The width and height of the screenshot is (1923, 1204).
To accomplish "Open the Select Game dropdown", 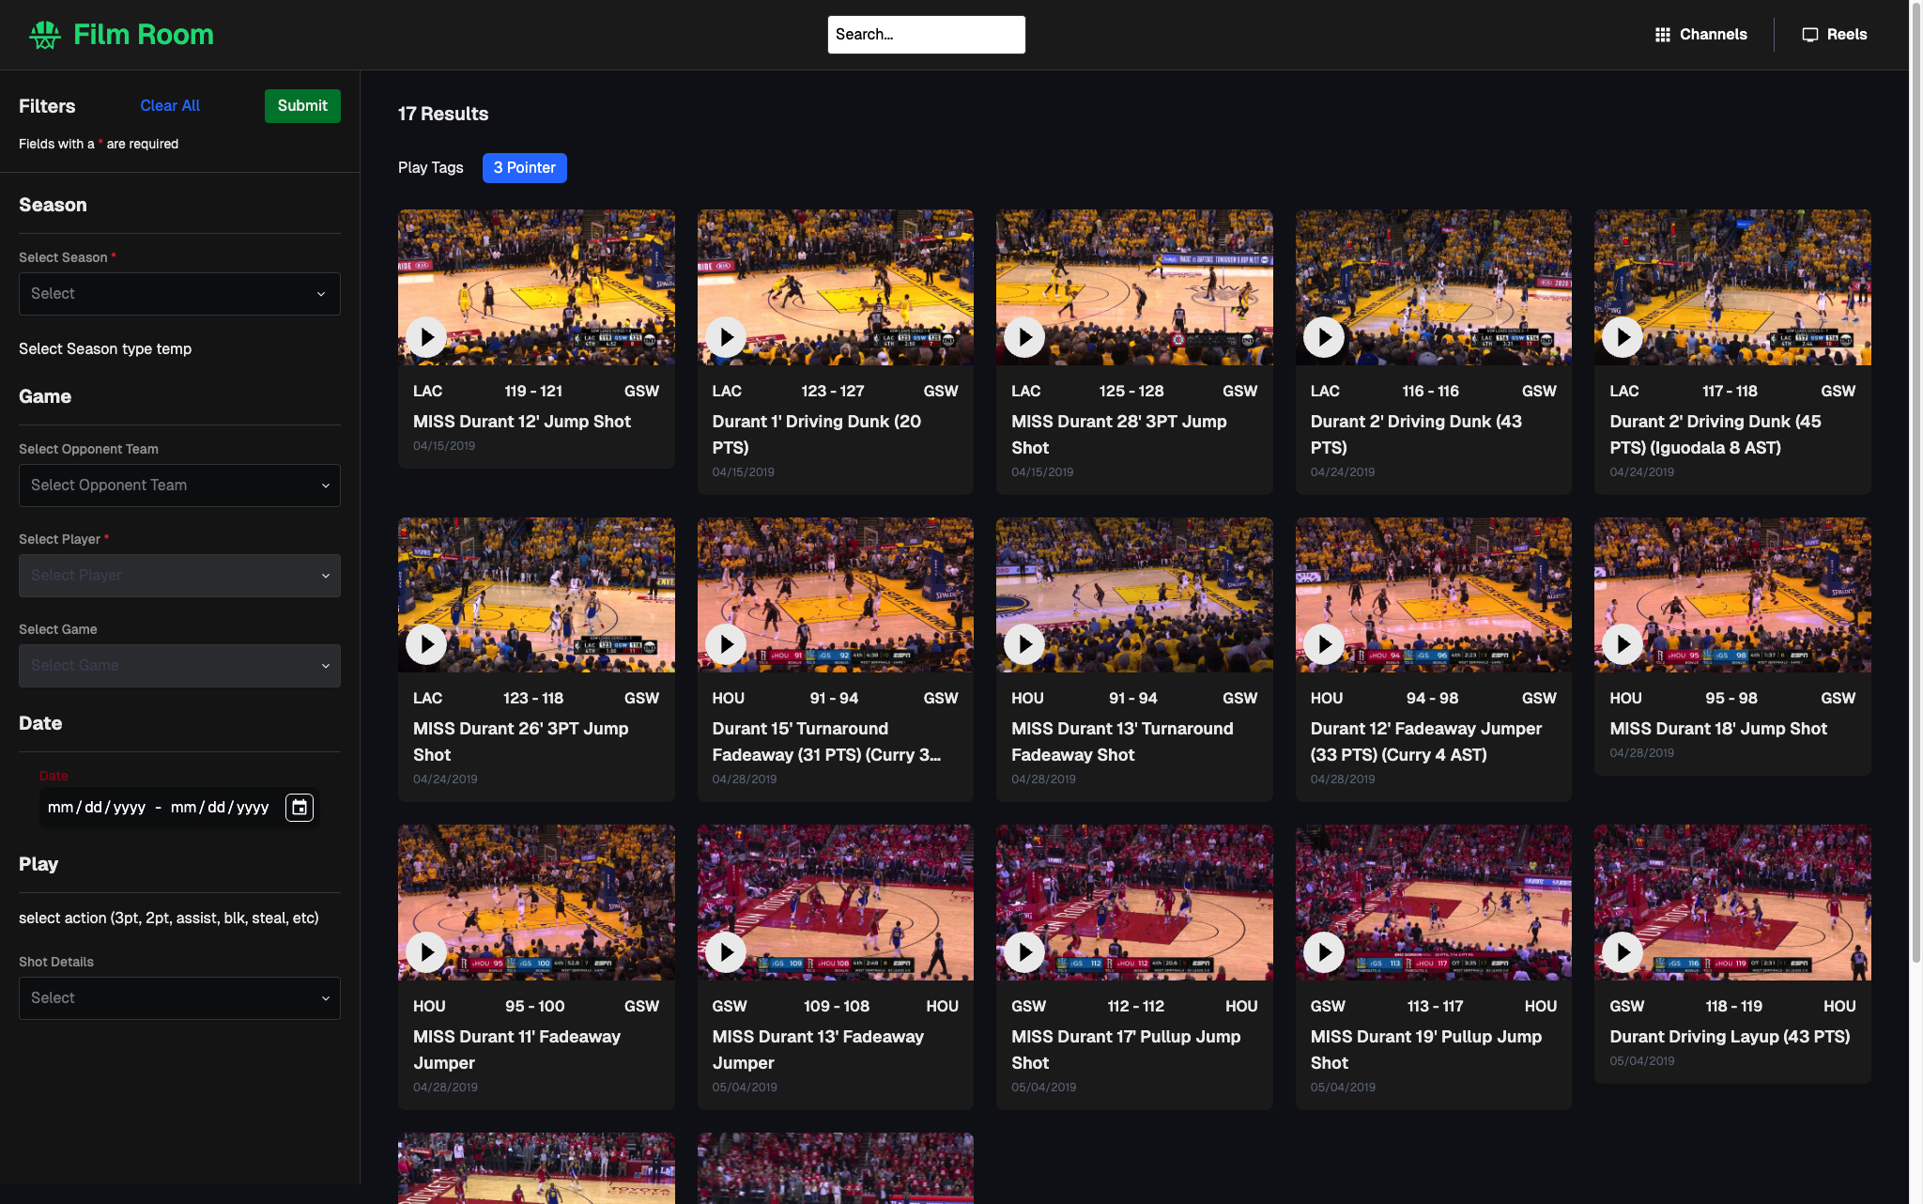I will click(x=179, y=665).
